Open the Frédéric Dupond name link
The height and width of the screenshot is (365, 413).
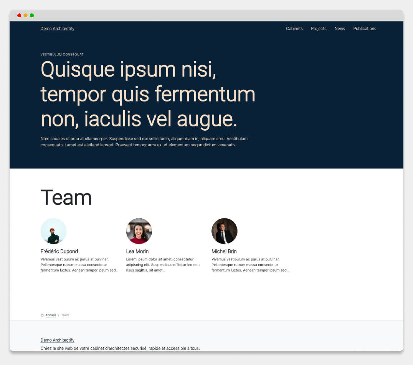pyautogui.click(x=59, y=252)
